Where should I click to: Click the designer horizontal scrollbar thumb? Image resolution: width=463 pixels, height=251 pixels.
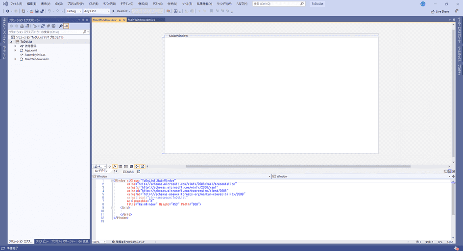(x=298, y=166)
